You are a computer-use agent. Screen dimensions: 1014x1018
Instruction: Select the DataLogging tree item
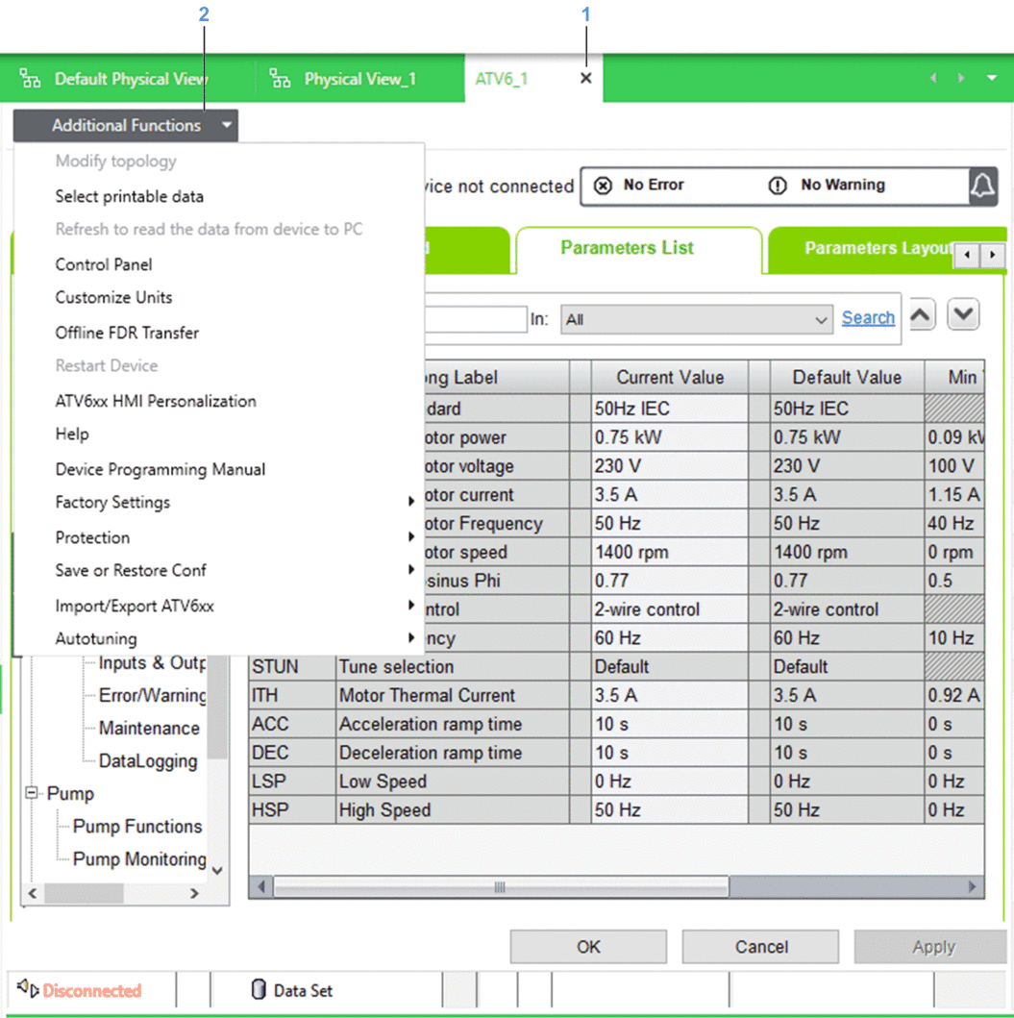[148, 760]
